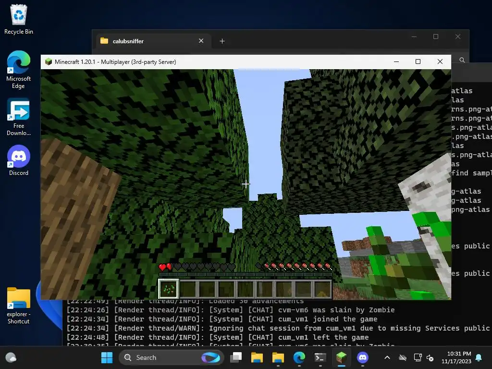This screenshot has height=369, width=492.
Task: Open Task View from the taskbar
Action: tap(236, 357)
